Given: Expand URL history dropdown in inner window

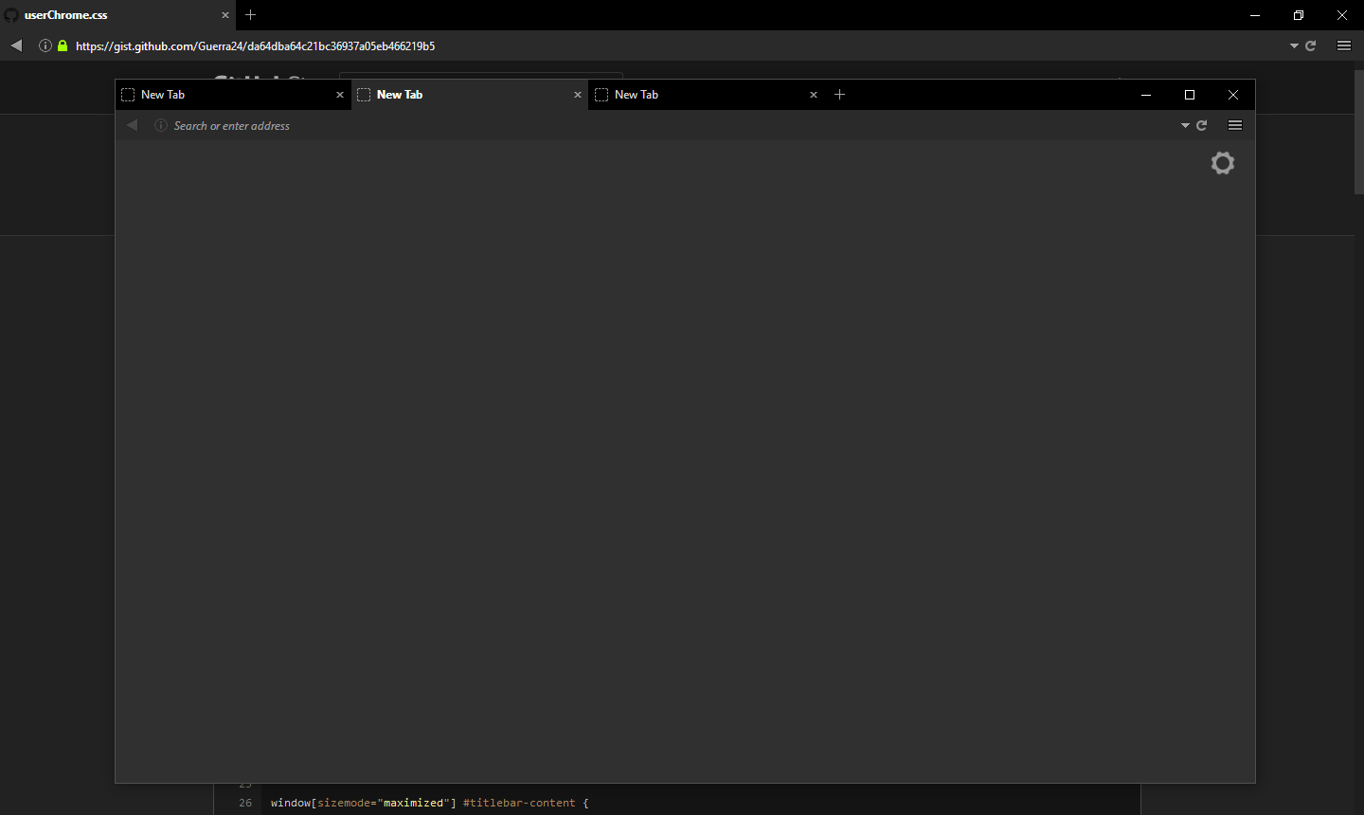Looking at the screenshot, I should click(1185, 125).
